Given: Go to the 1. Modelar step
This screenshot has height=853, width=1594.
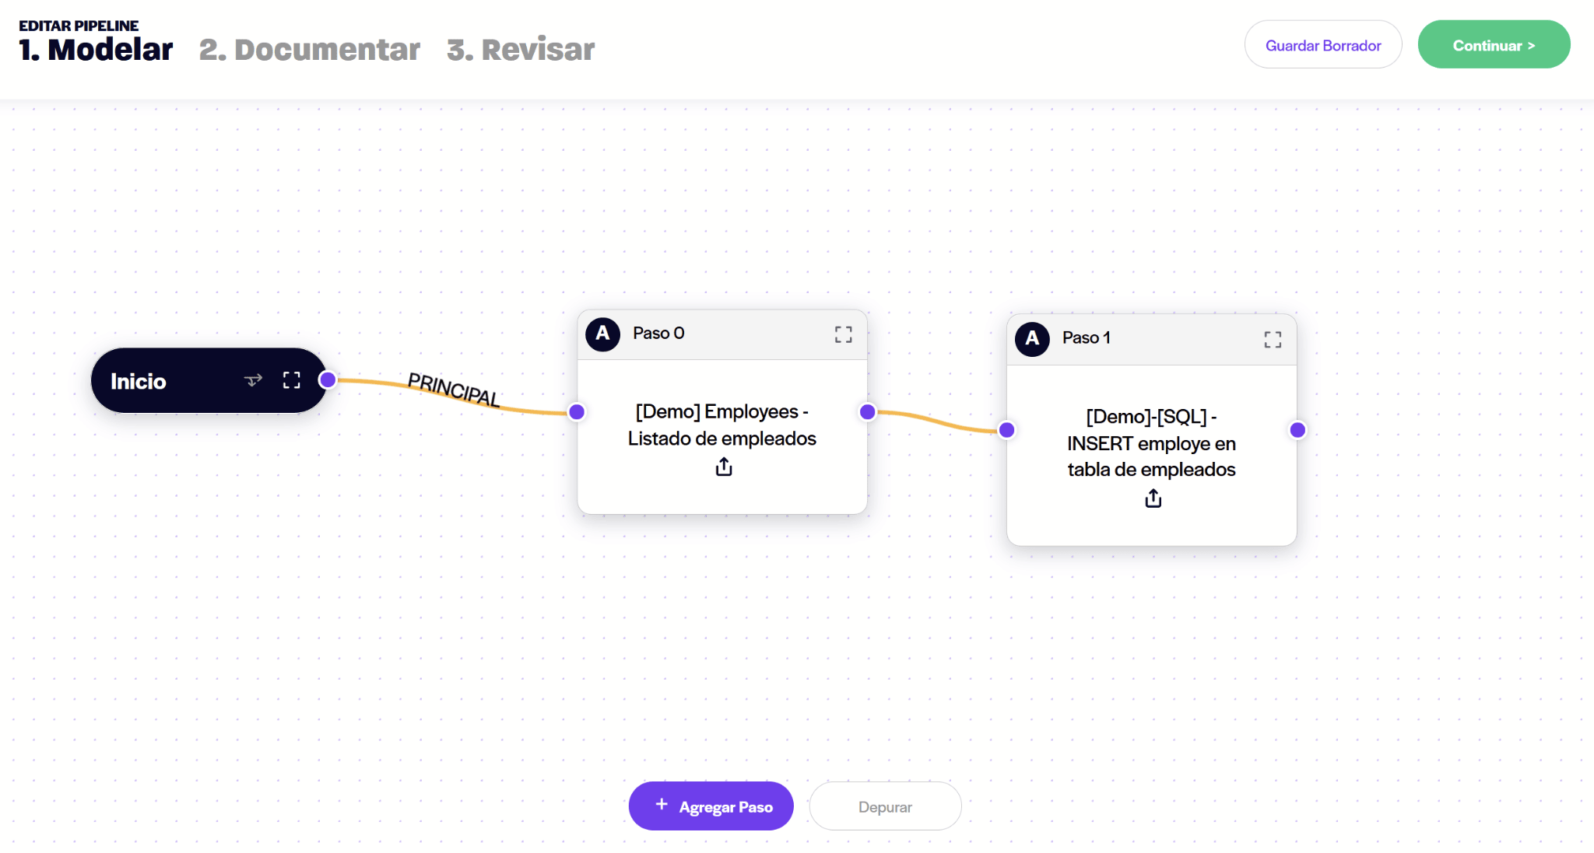Looking at the screenshot, I should pyautogui.click(x=96, y=50).
